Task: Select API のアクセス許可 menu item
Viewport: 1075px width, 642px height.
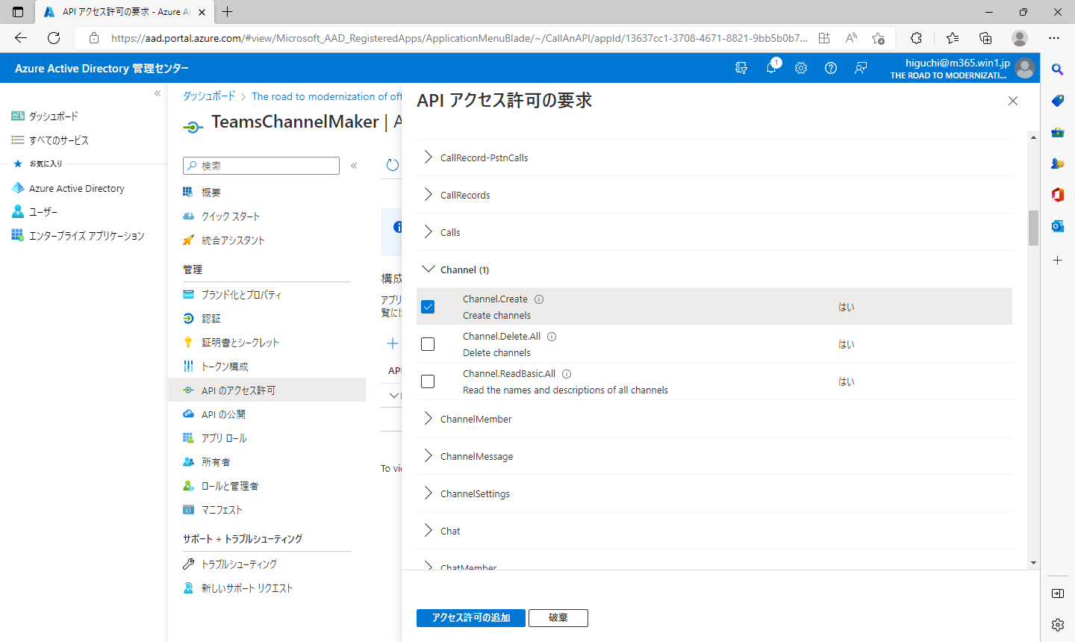Action: click(267, 390)
